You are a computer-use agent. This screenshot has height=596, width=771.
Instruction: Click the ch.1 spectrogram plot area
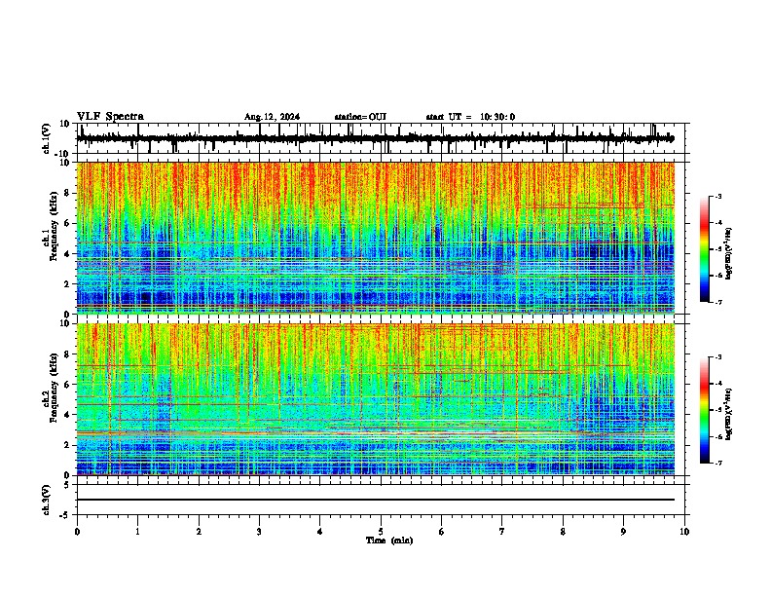[376, 238]
